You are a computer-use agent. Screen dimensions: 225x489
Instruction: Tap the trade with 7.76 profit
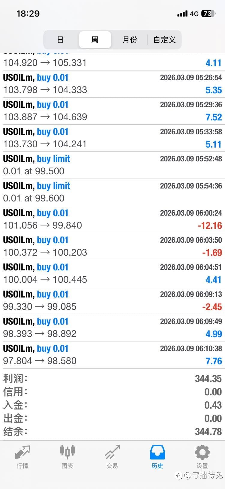[112, 355]
